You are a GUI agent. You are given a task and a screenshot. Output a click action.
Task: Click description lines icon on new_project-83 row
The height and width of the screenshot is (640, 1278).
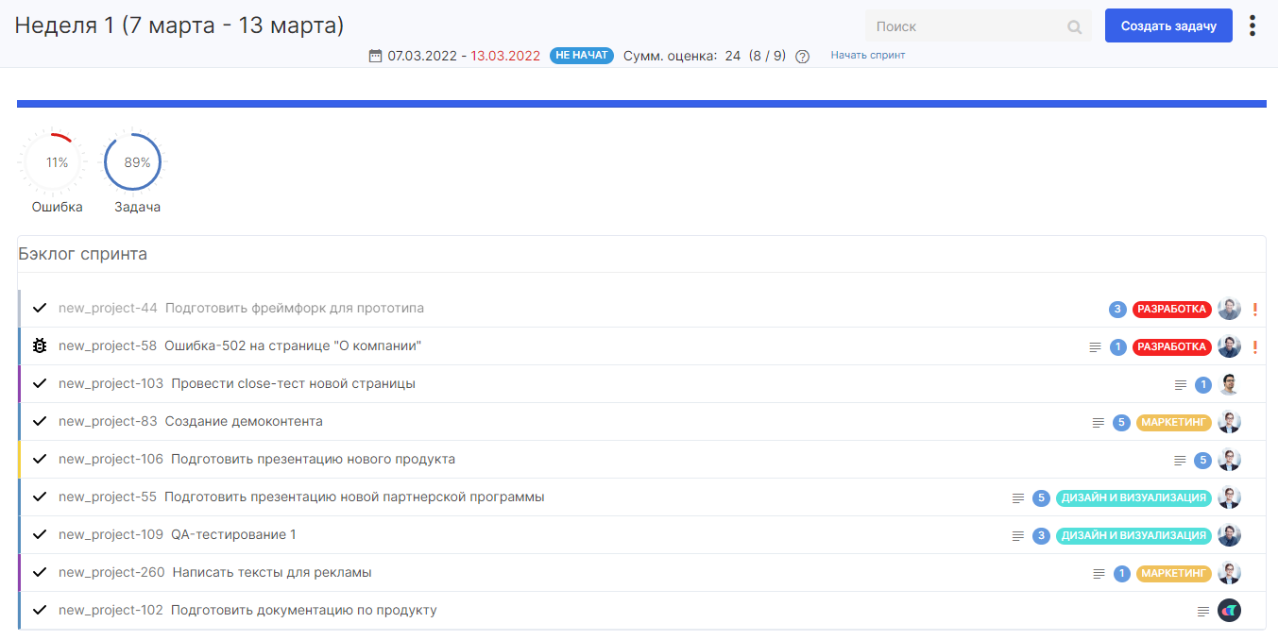tap(1099, 423)
